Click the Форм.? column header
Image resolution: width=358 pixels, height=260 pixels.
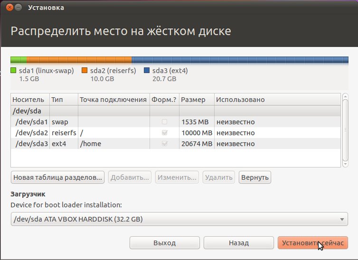164,100
